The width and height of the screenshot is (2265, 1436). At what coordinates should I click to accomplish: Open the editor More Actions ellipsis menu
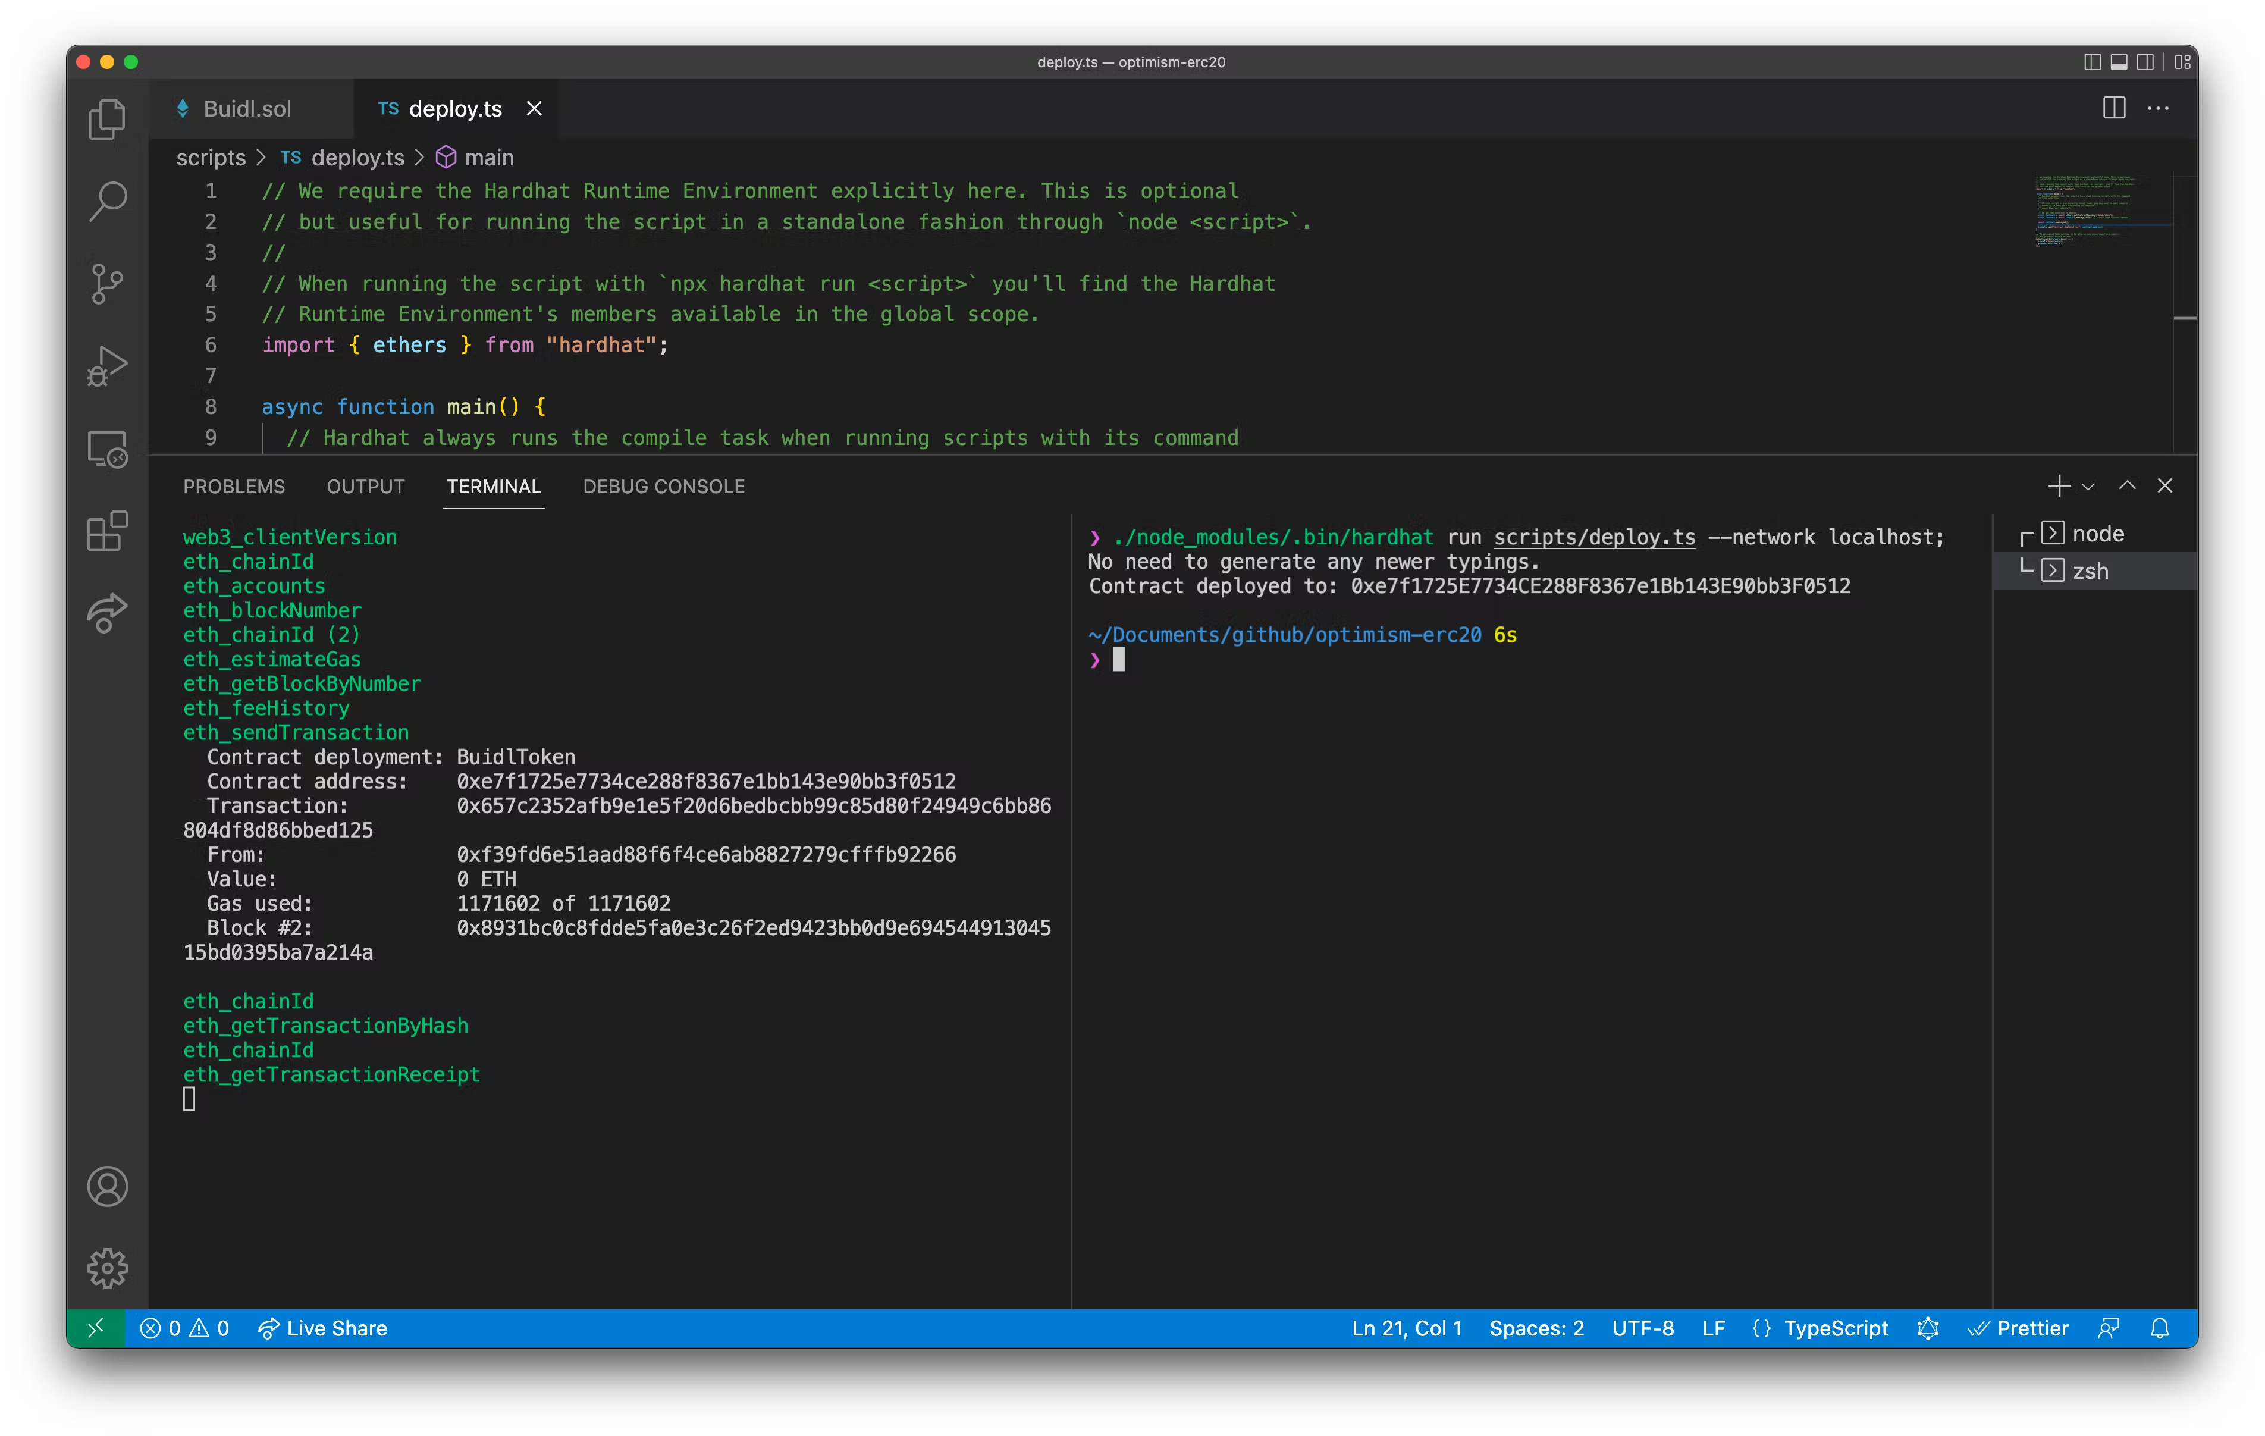(2158, 108)
